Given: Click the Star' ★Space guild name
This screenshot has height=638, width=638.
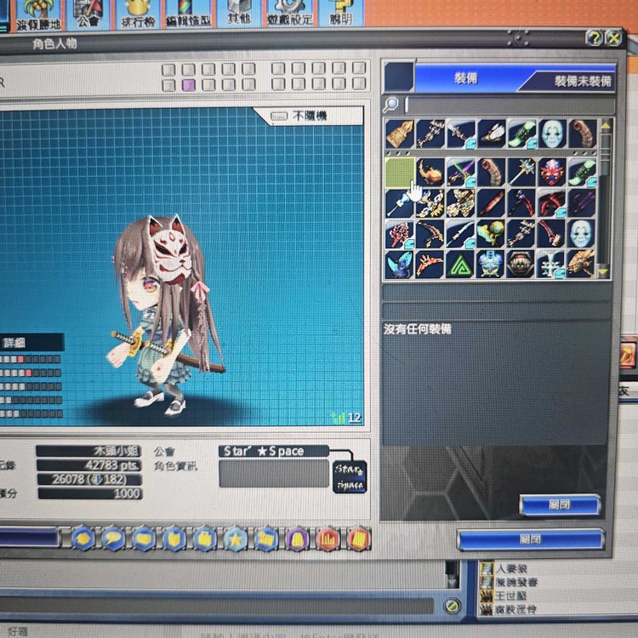Looking at the screenshot, I should [x=263, y=451].
